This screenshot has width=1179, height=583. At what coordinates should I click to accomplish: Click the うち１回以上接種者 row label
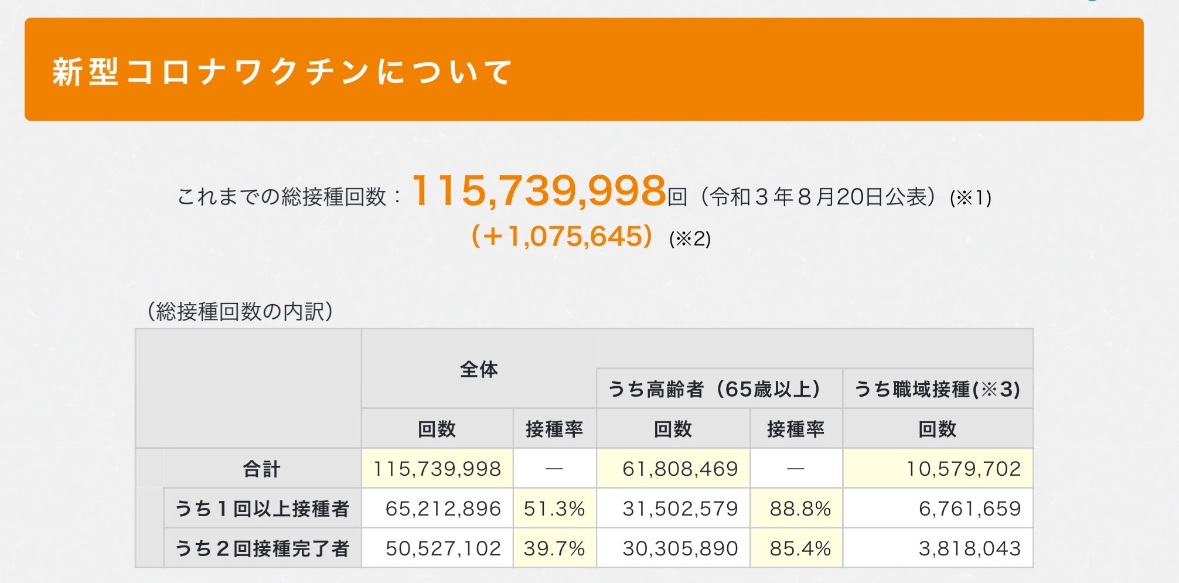[x=262, y=509]
